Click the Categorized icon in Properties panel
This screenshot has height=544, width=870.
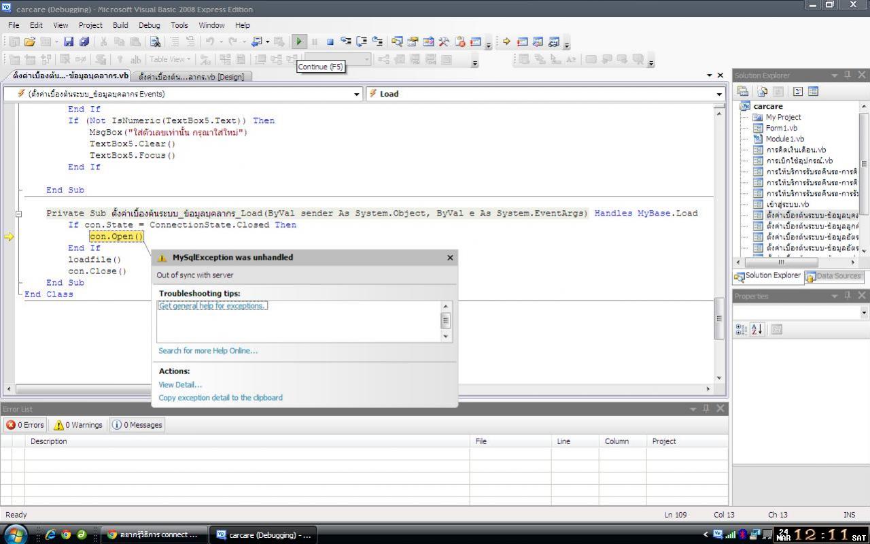pos(742,329)
